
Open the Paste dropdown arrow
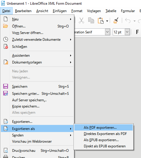(107, 21)
